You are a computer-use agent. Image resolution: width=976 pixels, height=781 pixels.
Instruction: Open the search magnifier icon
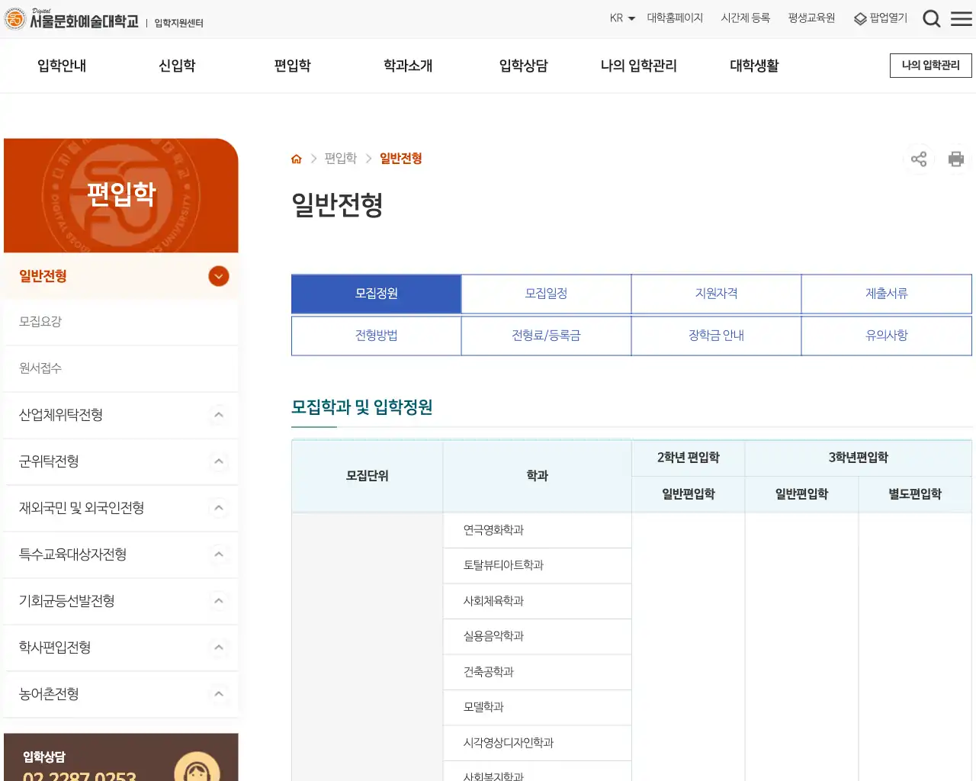coord(931,18)
